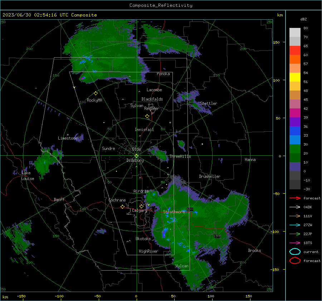
Task: Select the orange 111V arrow in legend
Action: point(295,216)
